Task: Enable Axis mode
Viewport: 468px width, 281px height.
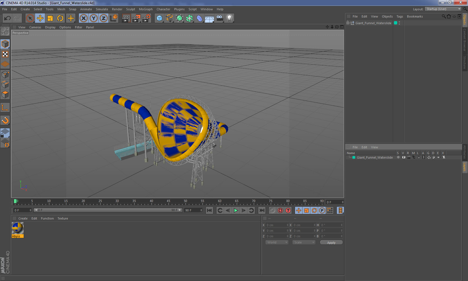Action: [x=5, y=107]
